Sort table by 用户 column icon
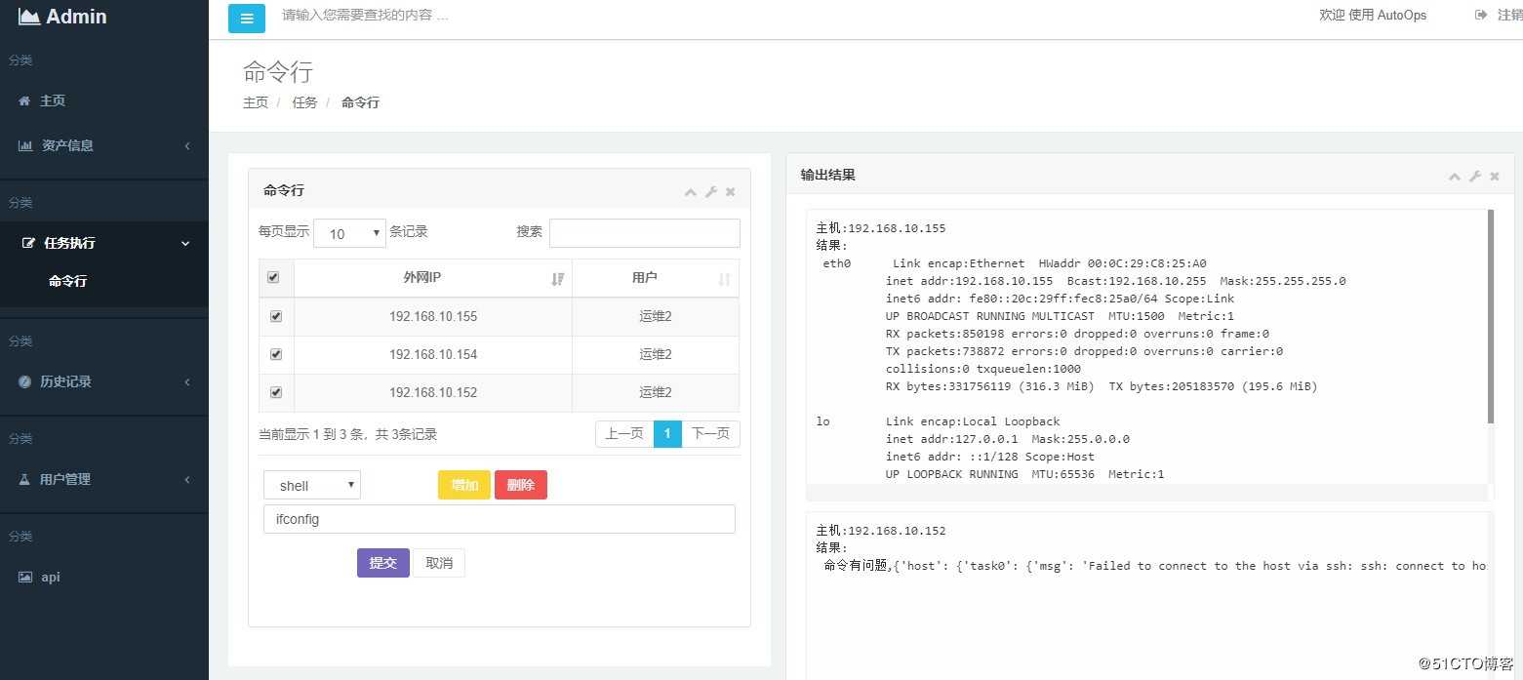This screenshot has width=1523, height=680. (724, 279)
